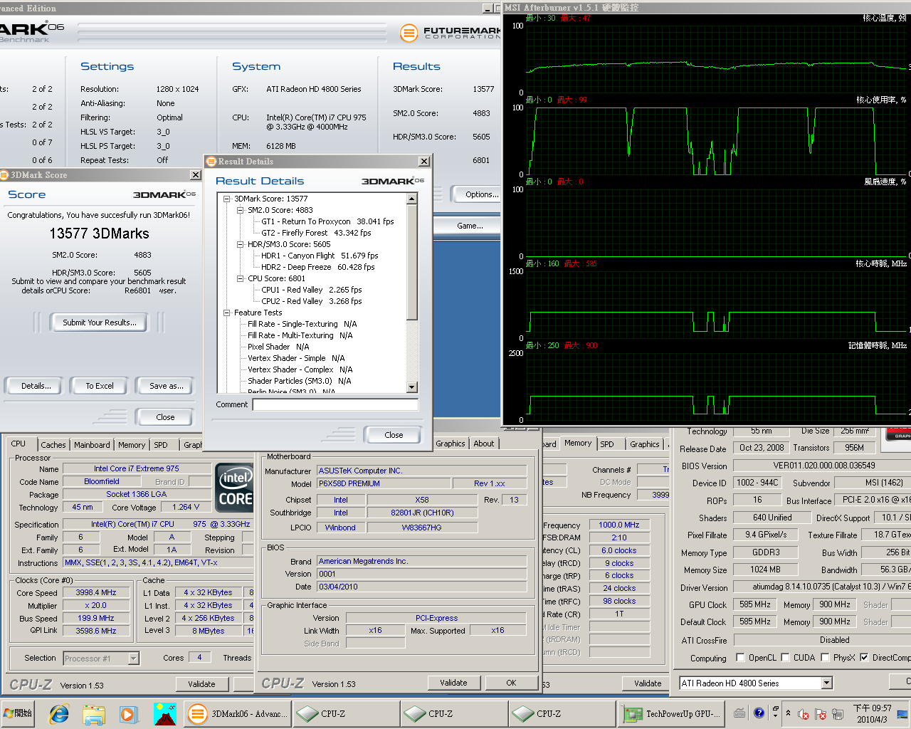Enable the OpenCL checkbox
Image resolution: width=911 pixels, height=729 pixels.
coord(740,657)
